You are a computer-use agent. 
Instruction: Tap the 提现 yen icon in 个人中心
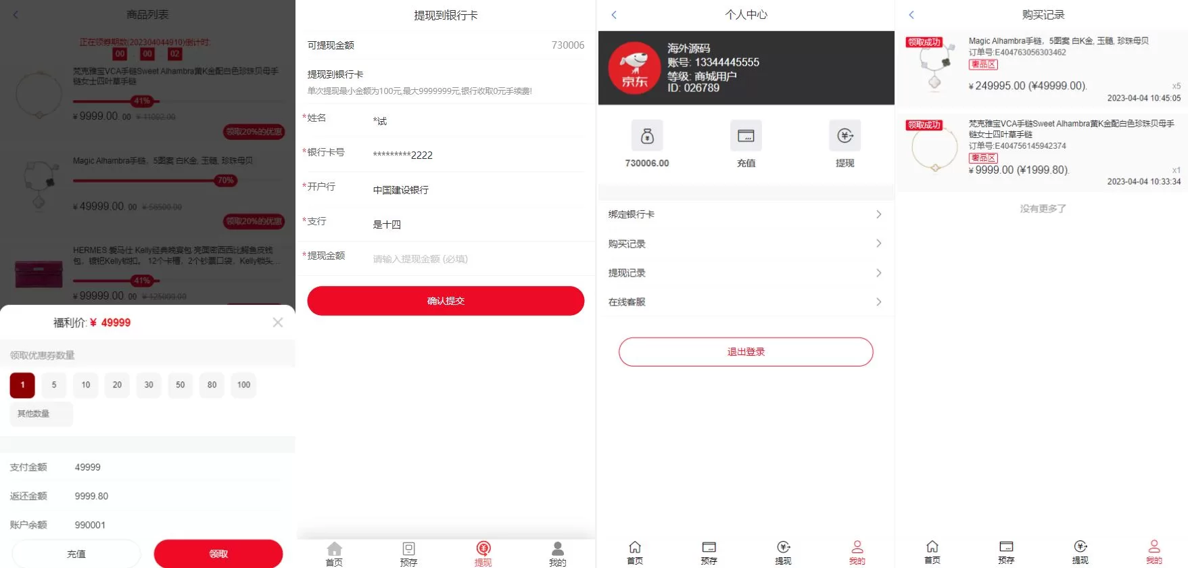coord(845,135)
